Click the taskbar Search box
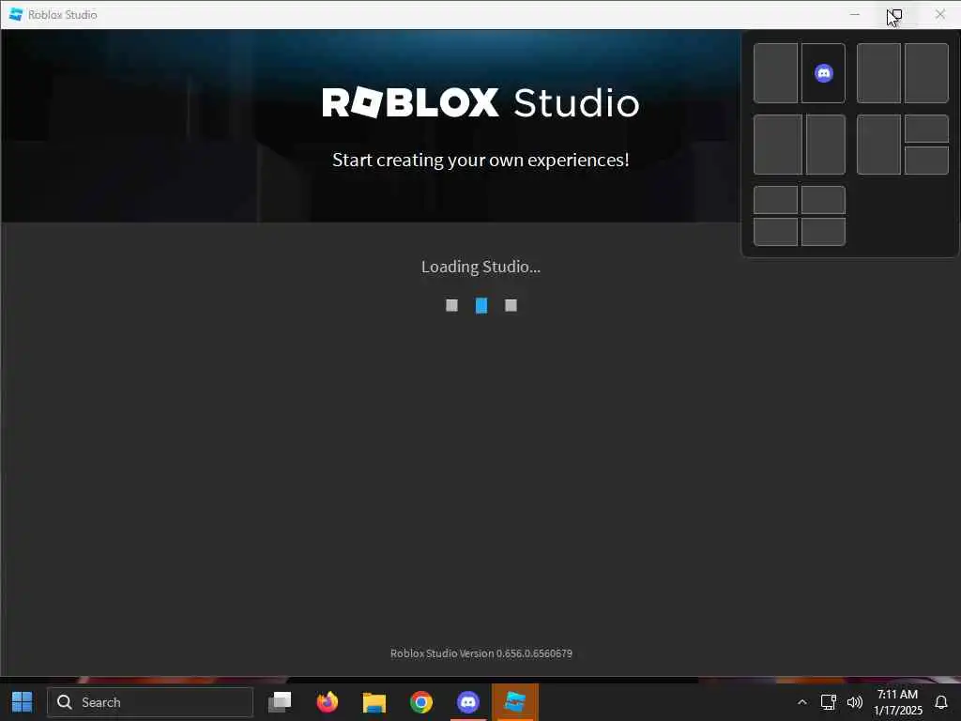This screenshot has height=721, width=961. pos(150,702)
